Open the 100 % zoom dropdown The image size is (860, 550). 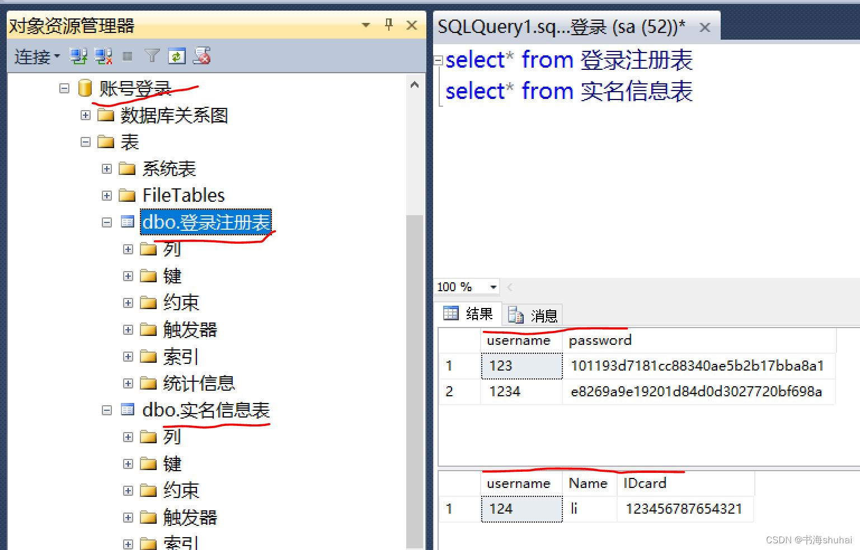coord(493,287)
